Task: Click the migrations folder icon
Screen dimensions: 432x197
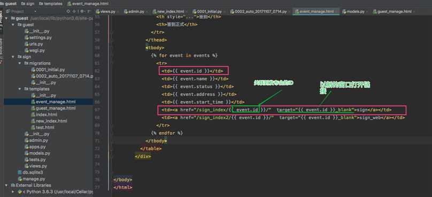Action: coord(26,63)
